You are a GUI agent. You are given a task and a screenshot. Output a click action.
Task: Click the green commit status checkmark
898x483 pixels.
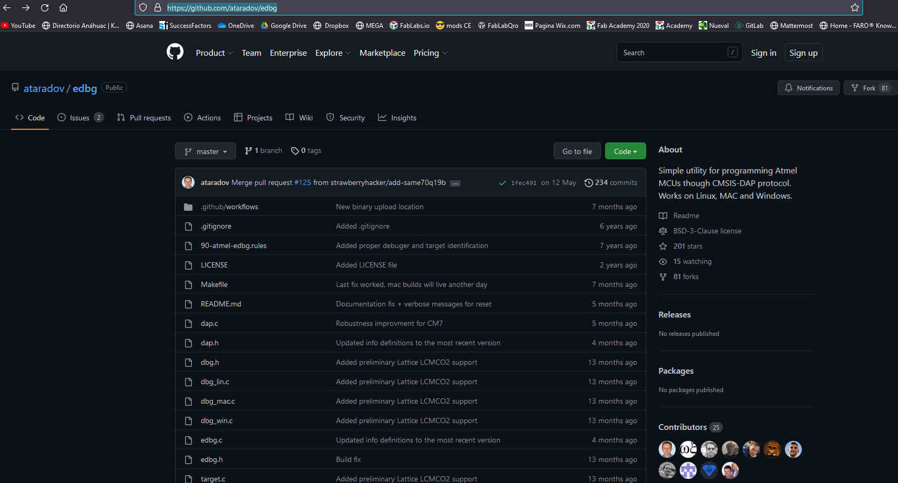coord(503,183)
